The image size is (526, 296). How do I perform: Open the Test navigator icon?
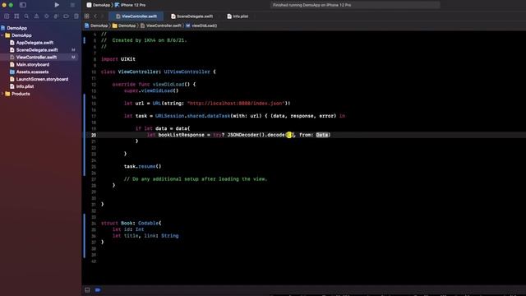point(46,16)
